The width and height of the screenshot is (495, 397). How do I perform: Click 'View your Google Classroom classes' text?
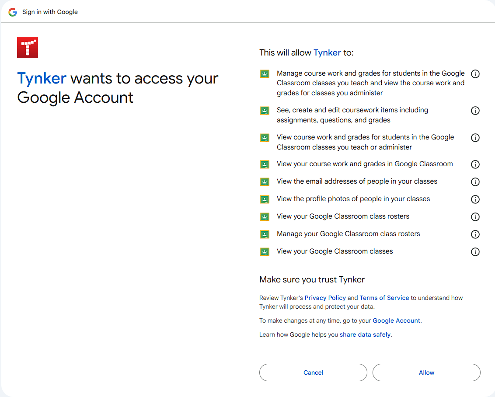coord(335,251)
